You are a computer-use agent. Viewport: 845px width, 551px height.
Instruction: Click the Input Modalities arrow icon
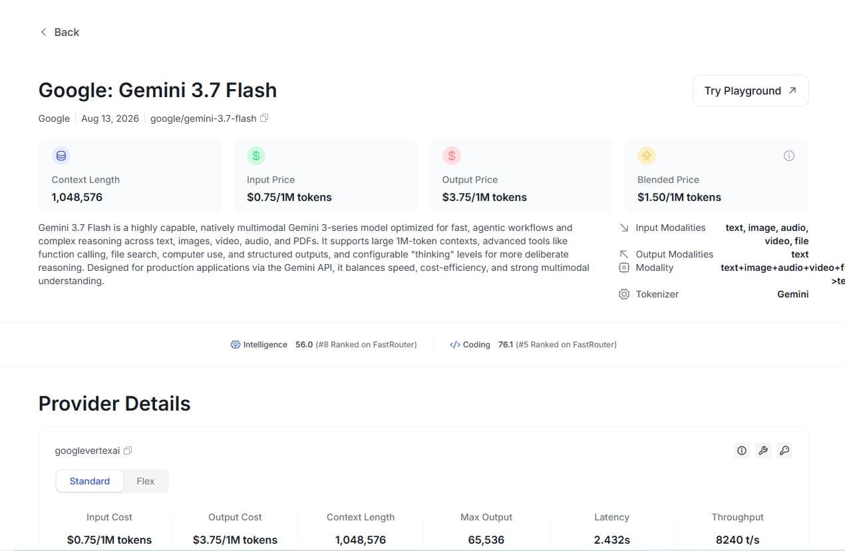(x=624, y=228)
